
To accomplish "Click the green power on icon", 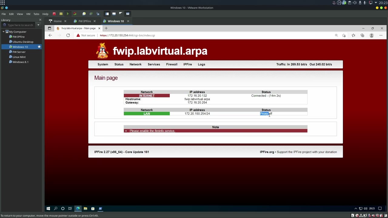I will point(68,14).
